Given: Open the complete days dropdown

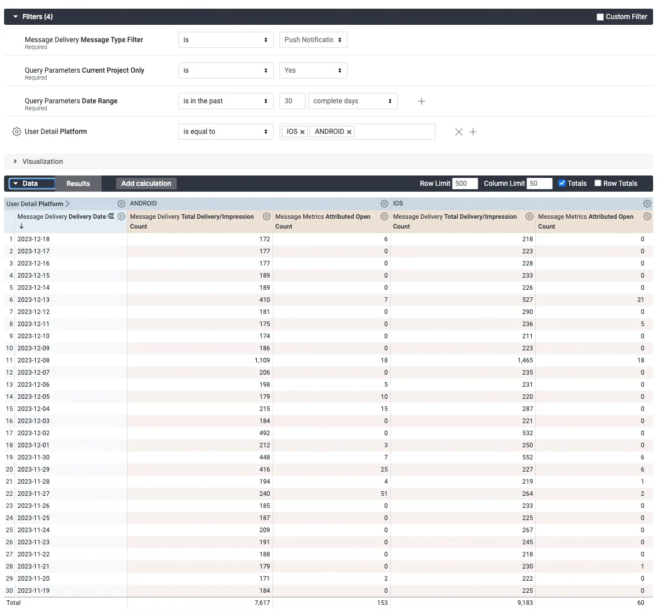Looking at the screenshot, I should (x=353, y=100).
